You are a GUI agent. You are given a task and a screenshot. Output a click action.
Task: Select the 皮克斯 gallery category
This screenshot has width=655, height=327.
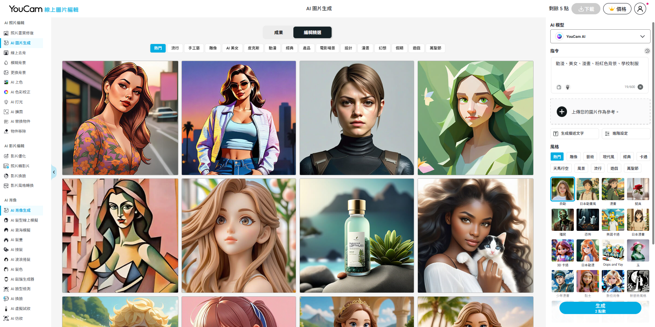[x=253, y=48]
